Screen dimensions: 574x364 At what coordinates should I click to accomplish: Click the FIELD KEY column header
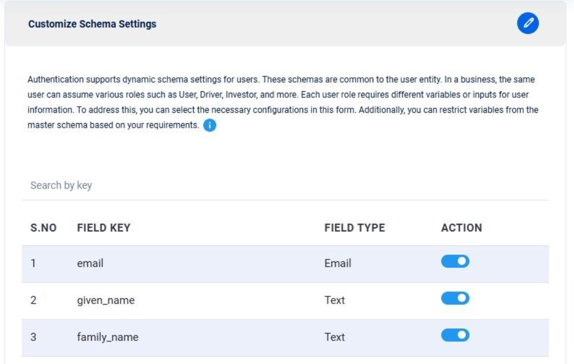click(x=104, y=228)
